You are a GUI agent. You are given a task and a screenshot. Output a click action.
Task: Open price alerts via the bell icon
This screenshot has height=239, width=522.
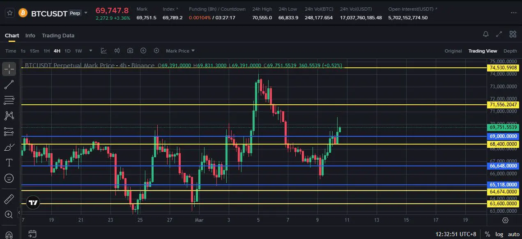click(486, 34)
